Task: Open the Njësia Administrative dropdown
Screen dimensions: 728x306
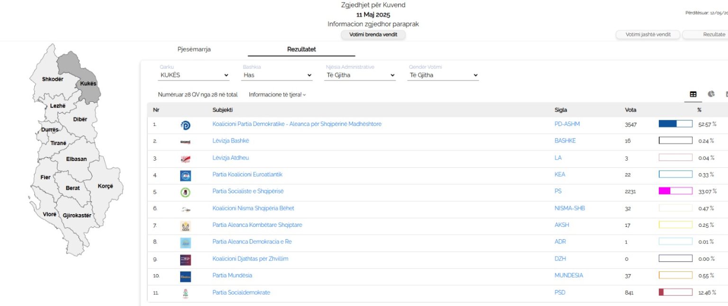Action: tap(360, 75)
